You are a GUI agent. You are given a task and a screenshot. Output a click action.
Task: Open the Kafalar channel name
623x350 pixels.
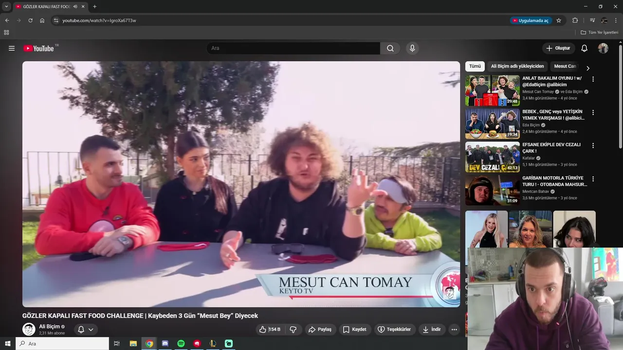(529, 158)
